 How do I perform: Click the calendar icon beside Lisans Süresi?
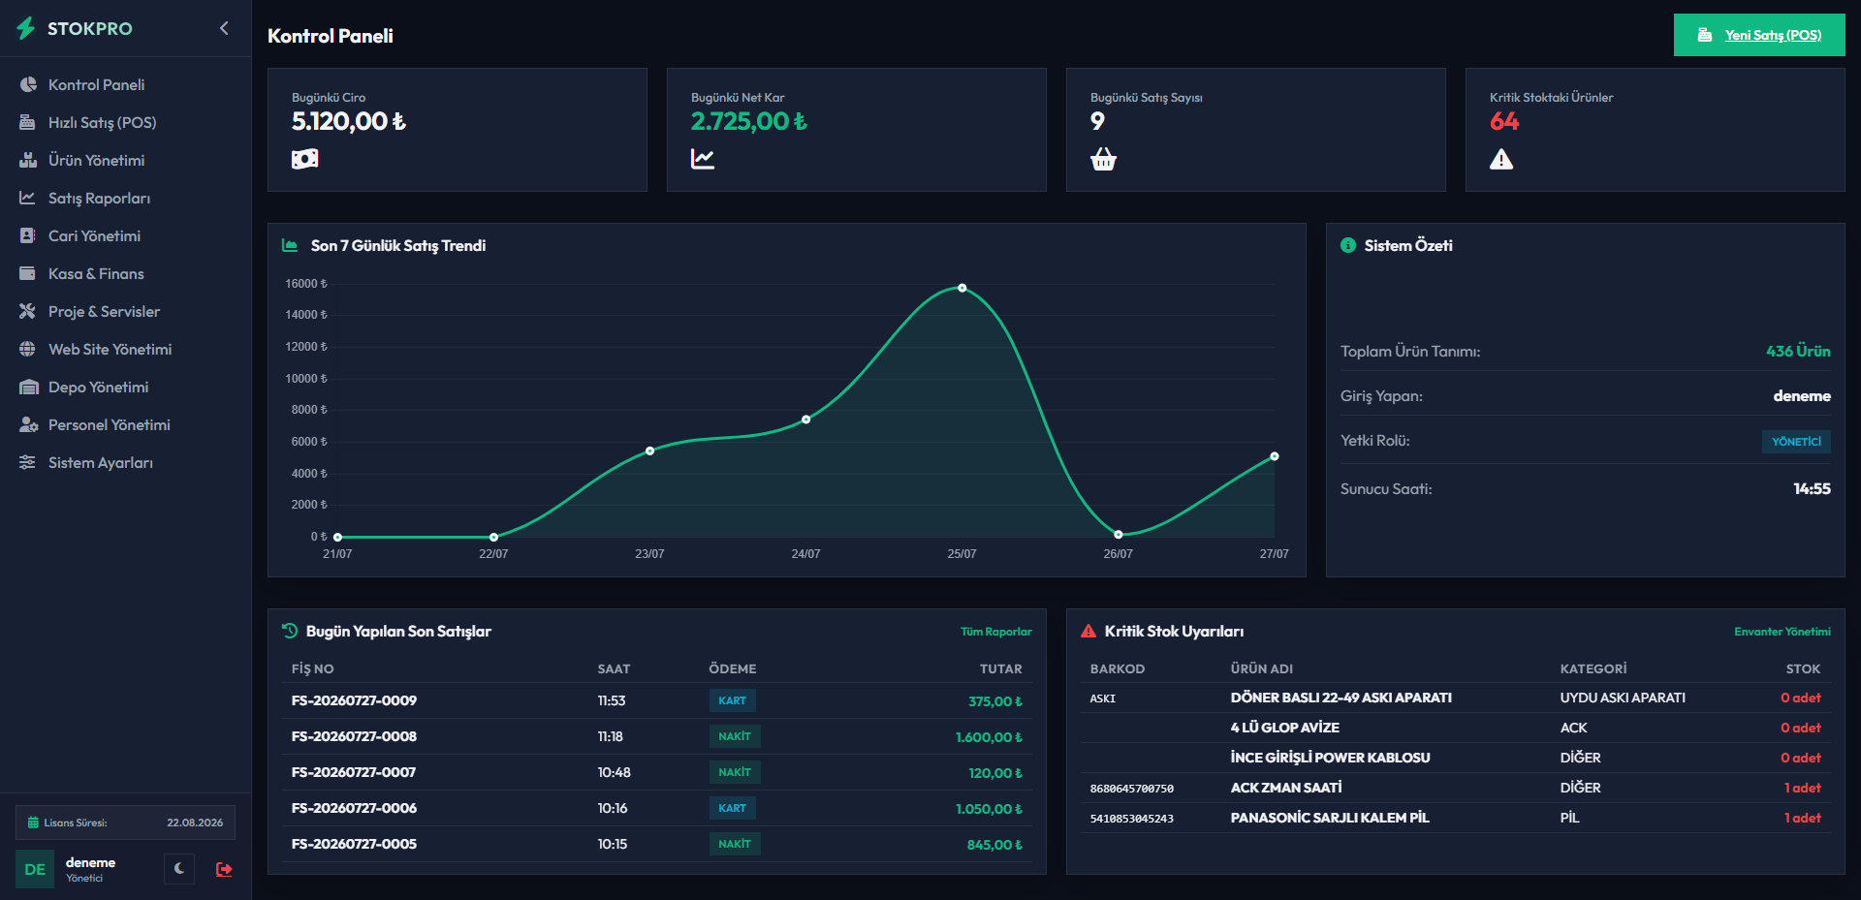[33, 822]
